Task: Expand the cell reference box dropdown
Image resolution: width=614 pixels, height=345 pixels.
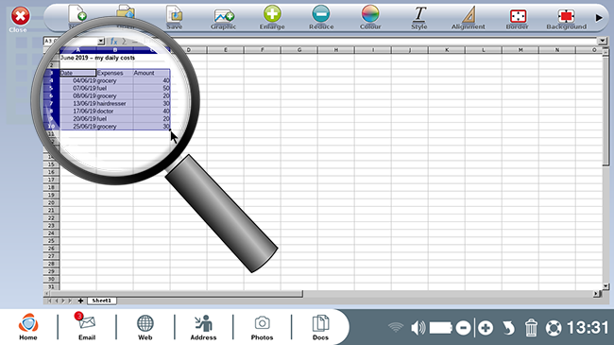Action: [x=101, y=42]
